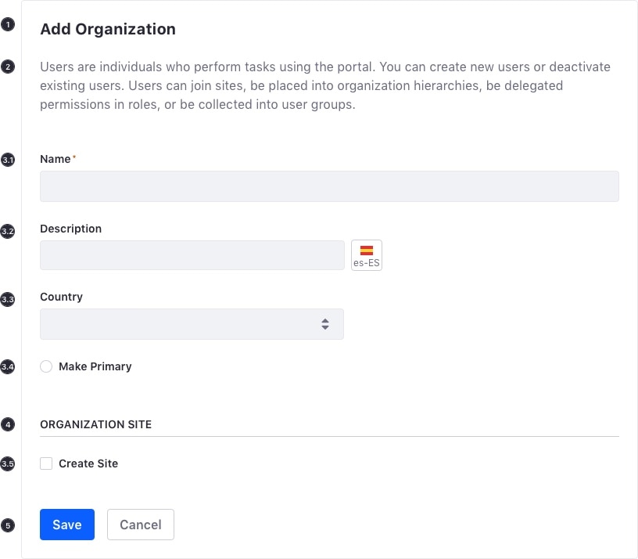Click annotation marker number 2
The width and height of the screenshot is (638, 559).
coord(8,67)
